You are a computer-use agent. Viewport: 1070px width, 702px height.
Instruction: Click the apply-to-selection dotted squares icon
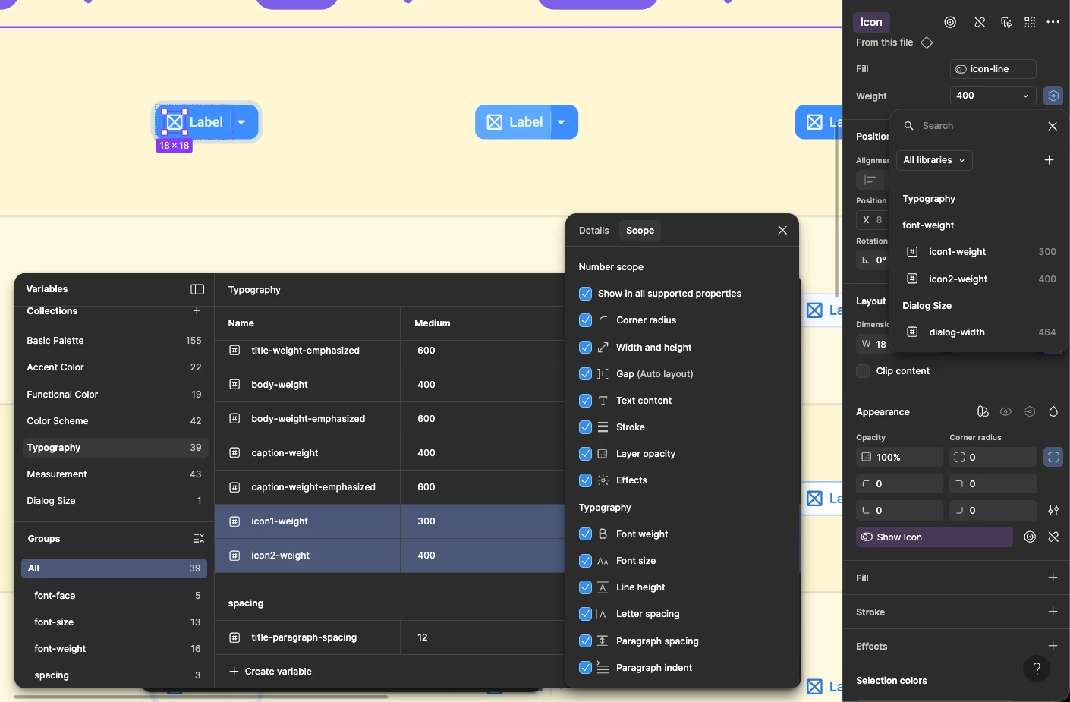(x=1030, y=22)
